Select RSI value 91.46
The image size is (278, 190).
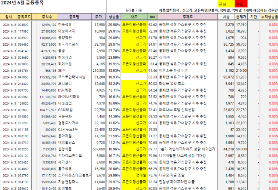pyautogui.click(x=153, y=71)
